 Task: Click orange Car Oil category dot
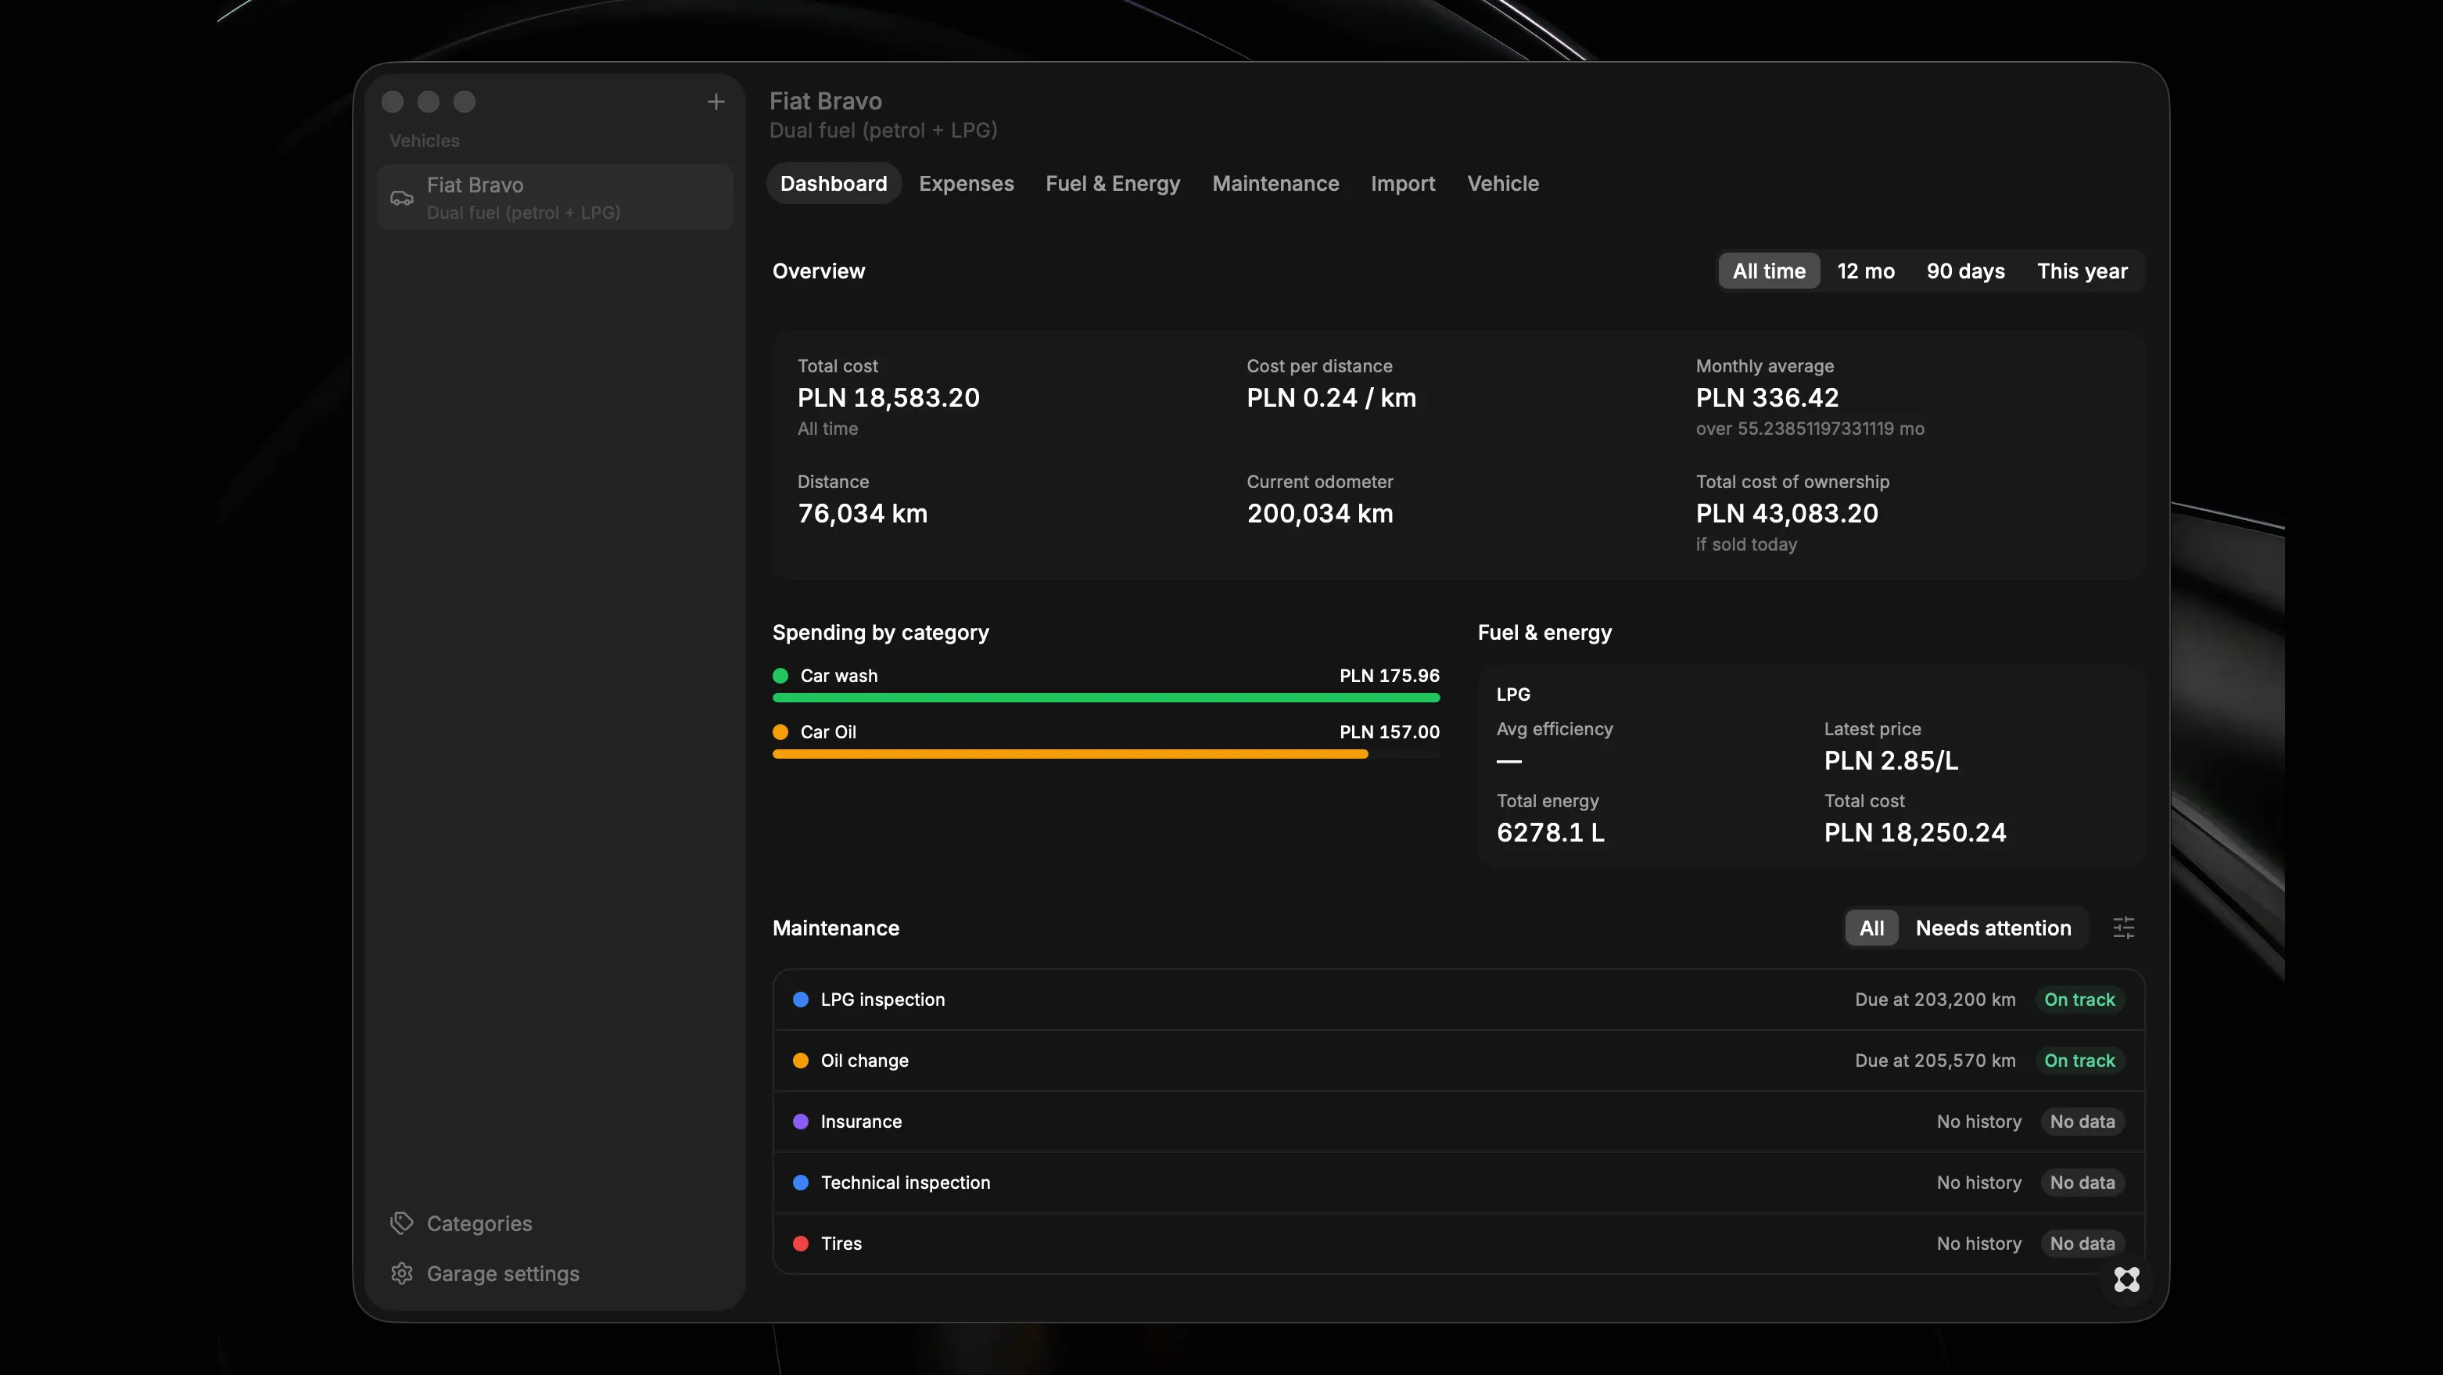click(x=780, y=732)
